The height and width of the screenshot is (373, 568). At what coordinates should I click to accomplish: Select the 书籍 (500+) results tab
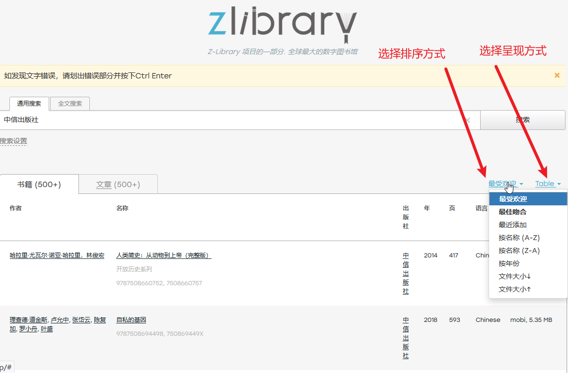point(39,185)
